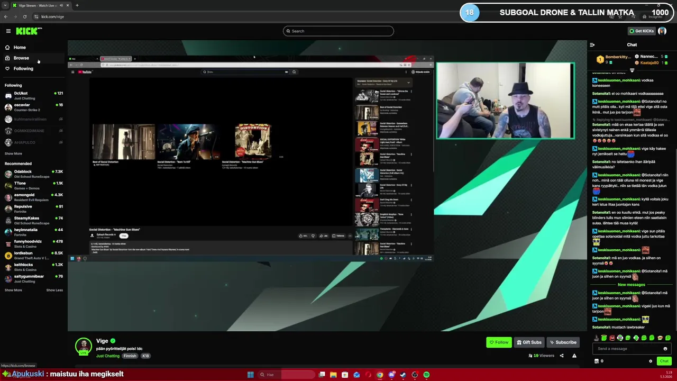Viewport: 677px width, 381px height.
Task: Open Discord from taskbar
Action: [x=391, y=375]
